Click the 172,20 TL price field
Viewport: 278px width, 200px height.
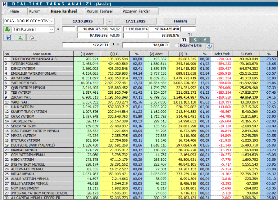tap(86, 45)
